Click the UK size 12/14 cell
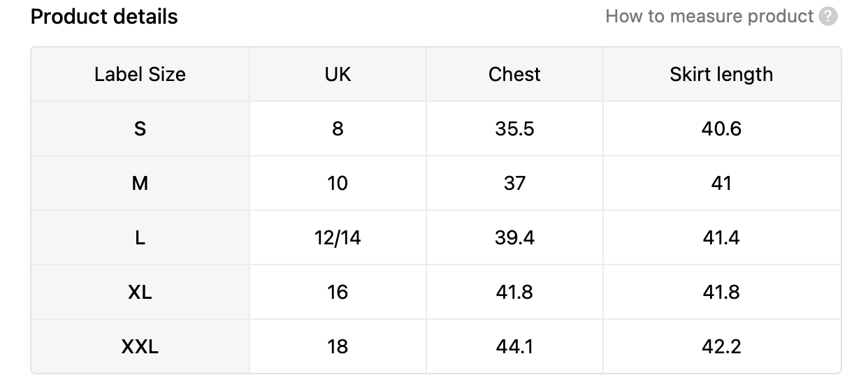Screen dimensions: 868x391 tap(338, 237)
